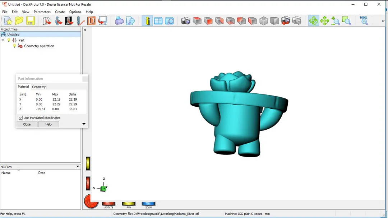The image size is (388, 218).
Task: Toggle the light bulb next to Part
Action: click(9, 40)
